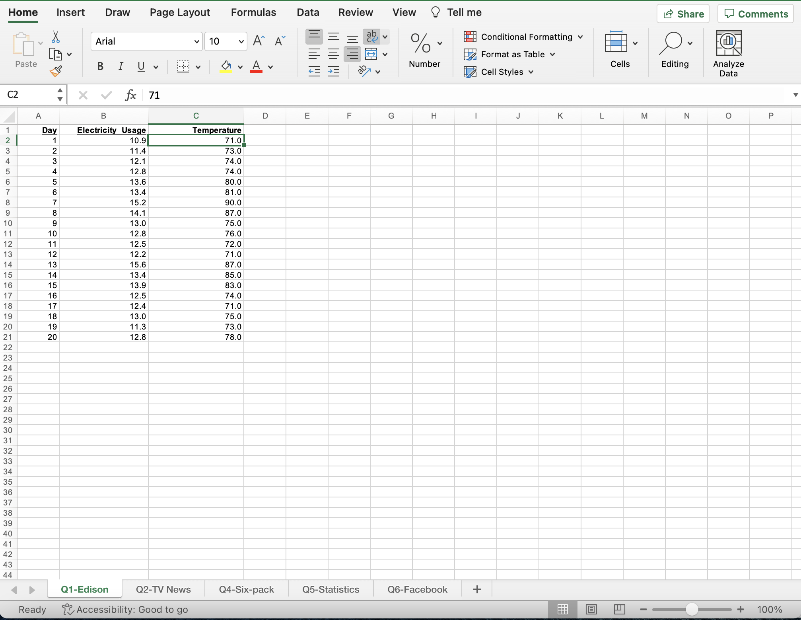Click the Share button
This screenshot has height=620, width=801.
683,14
